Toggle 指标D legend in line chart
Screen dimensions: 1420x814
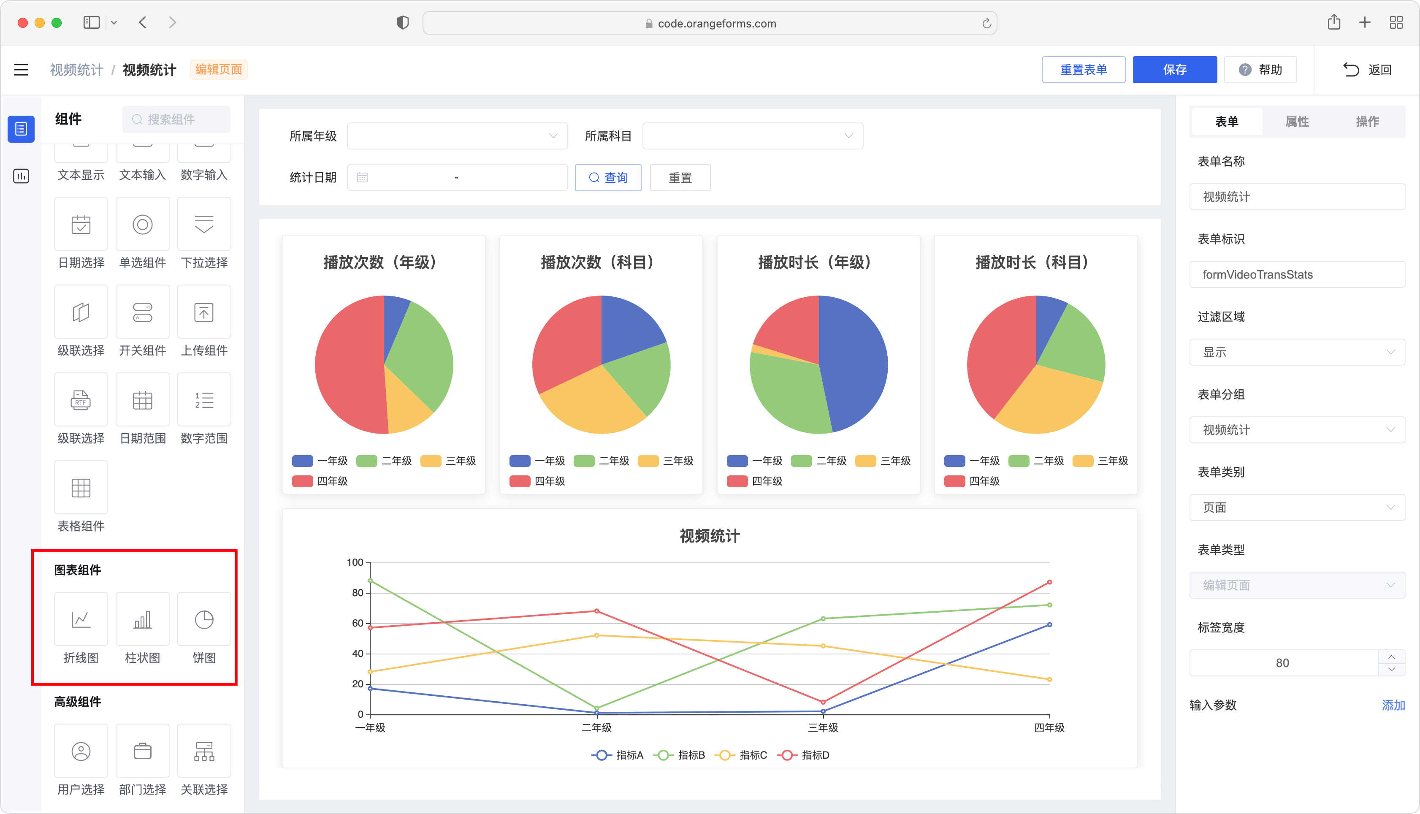click(x=803, y=755)
